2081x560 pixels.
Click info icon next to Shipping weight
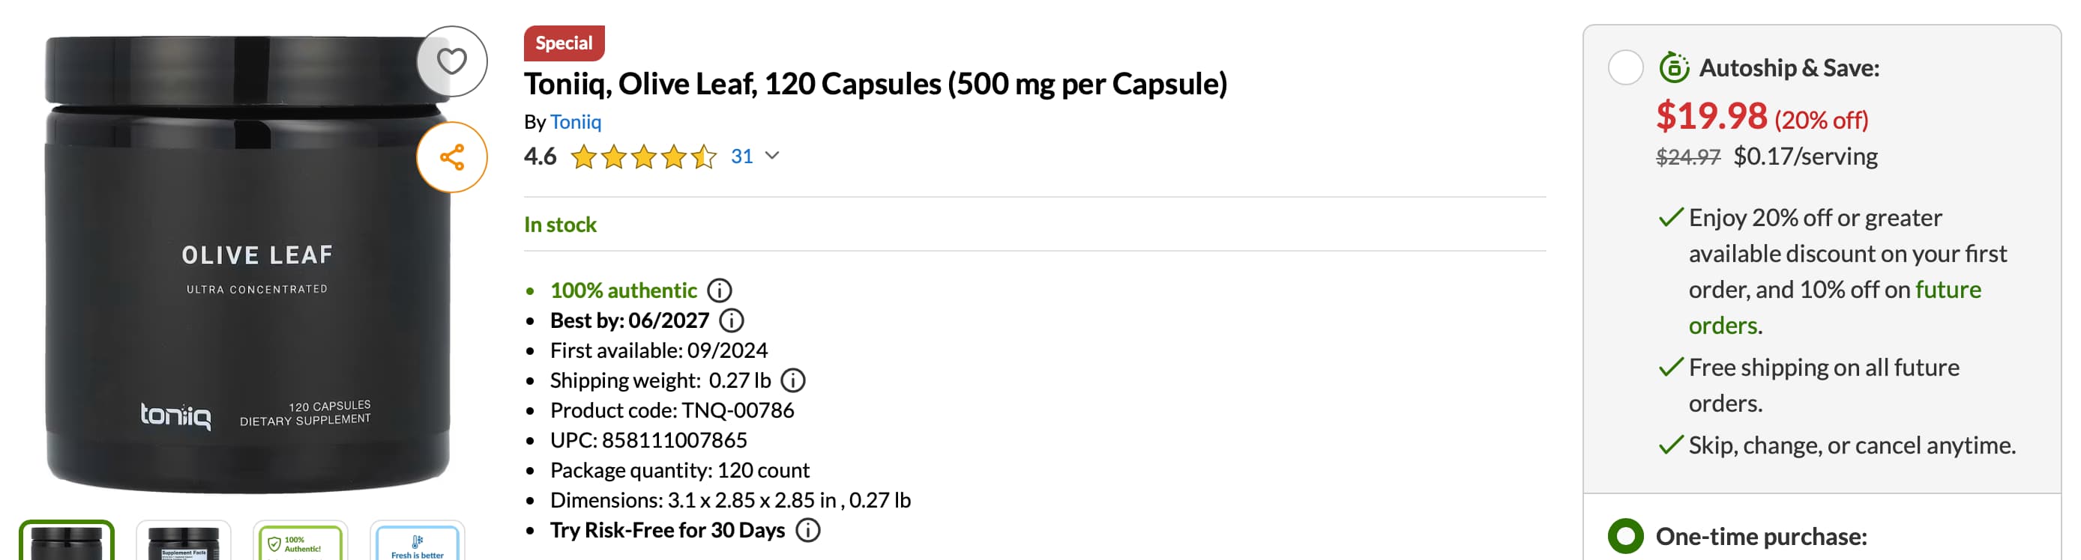(793, 380)
